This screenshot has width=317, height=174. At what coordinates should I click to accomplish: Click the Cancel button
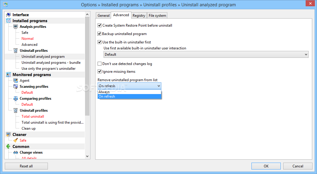click(298, 166)
